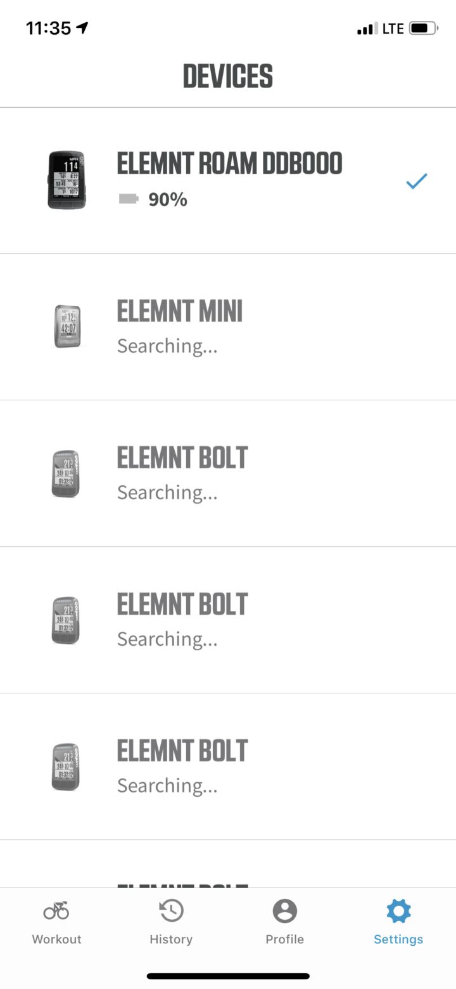Tap the 90% battery level text
This screenshot has width=456, height=989.
(x=168, y=200)
